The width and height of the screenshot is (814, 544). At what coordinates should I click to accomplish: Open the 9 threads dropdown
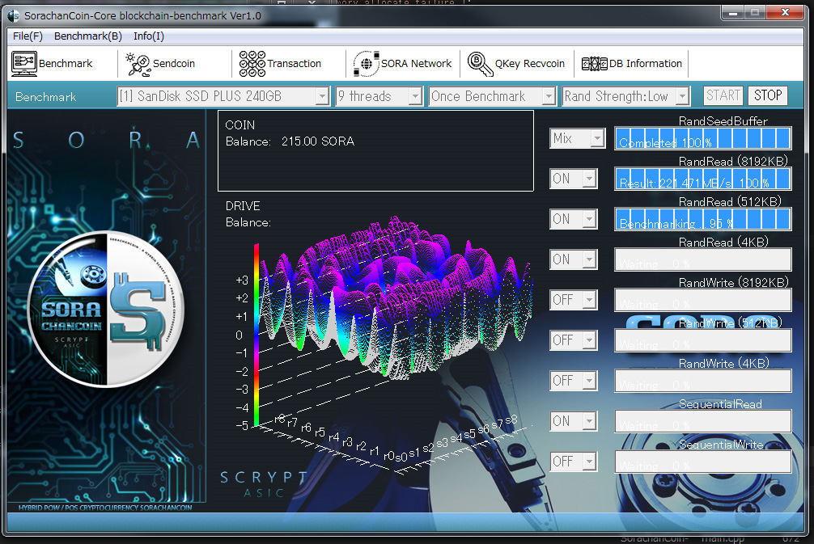pyautogui.click(x=379, y=96)
